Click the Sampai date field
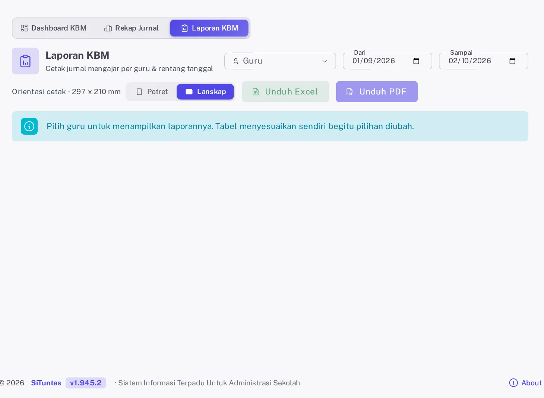Screen dimensions: 544x398 point(484,61)
